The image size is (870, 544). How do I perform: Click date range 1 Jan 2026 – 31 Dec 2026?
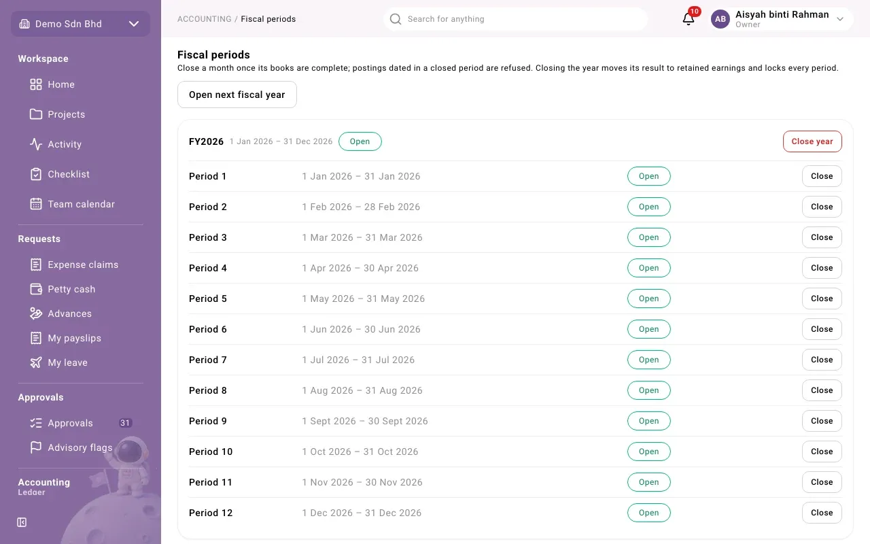281,141
